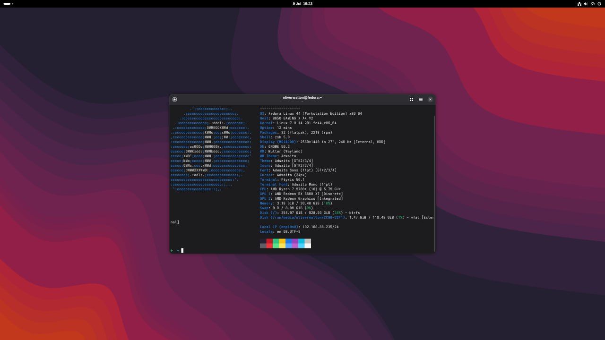Click the wired network status icon
This screenshot has width=605, height=340.
579,4
